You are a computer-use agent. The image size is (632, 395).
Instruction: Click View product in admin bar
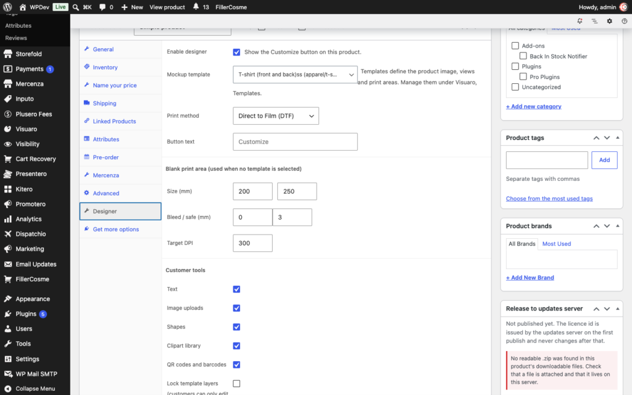[x=167, y=7]
